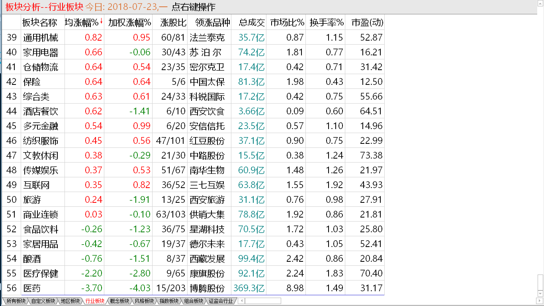The width and height of the screenshot is (544, 306).
Task: Select the 商业连锁 sector name
Action: (41, 214)
